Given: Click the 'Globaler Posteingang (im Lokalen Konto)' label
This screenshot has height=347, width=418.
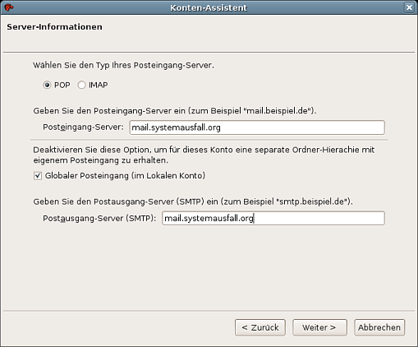Looking at the screenshot, I should [x=125, y=176].
